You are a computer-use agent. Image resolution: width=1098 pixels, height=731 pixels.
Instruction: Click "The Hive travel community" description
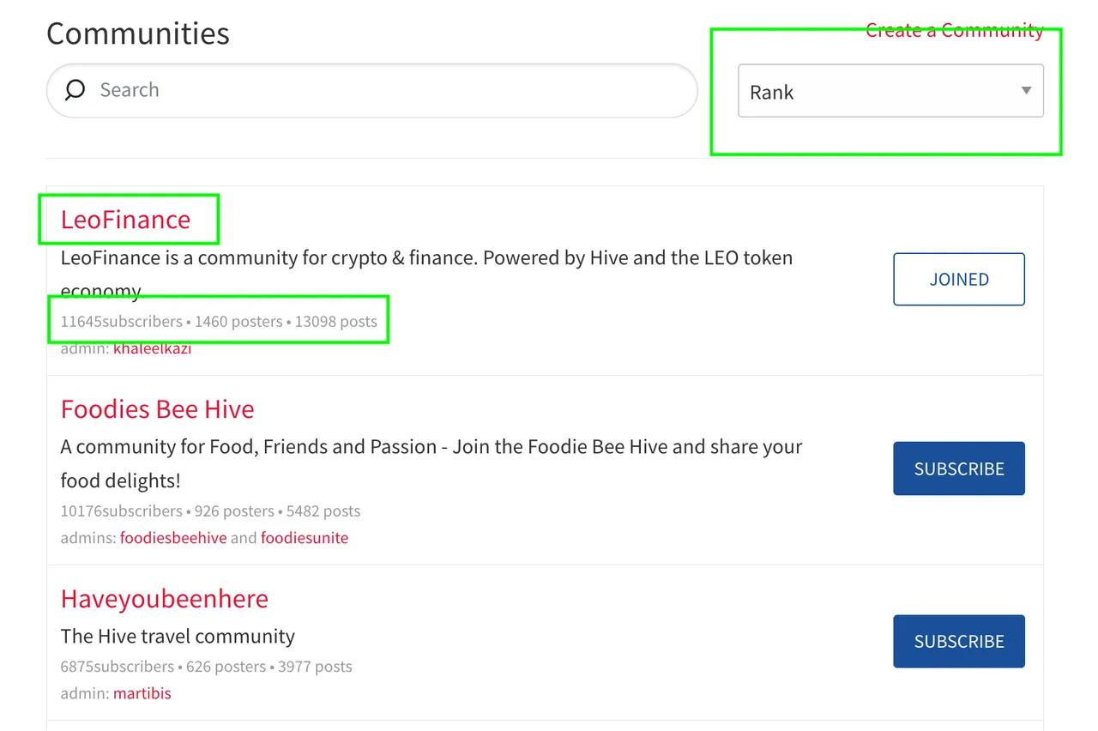tap(178, 637)
